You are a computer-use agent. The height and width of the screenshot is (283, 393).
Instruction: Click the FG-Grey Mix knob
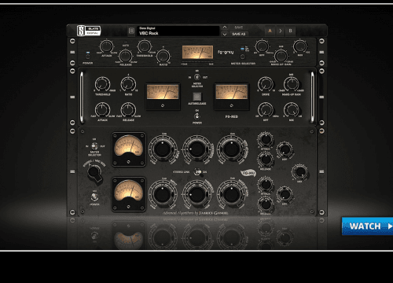tap(299, 46)
